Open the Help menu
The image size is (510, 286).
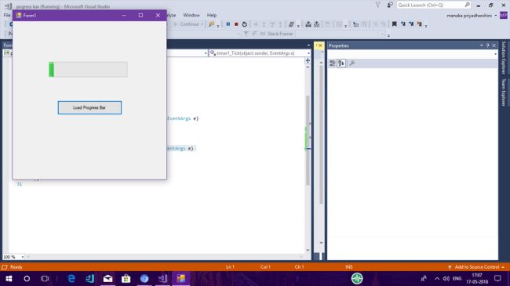pos(212,15)
